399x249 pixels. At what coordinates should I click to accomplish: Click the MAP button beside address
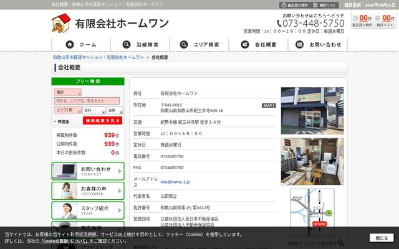tap(269, 105)
